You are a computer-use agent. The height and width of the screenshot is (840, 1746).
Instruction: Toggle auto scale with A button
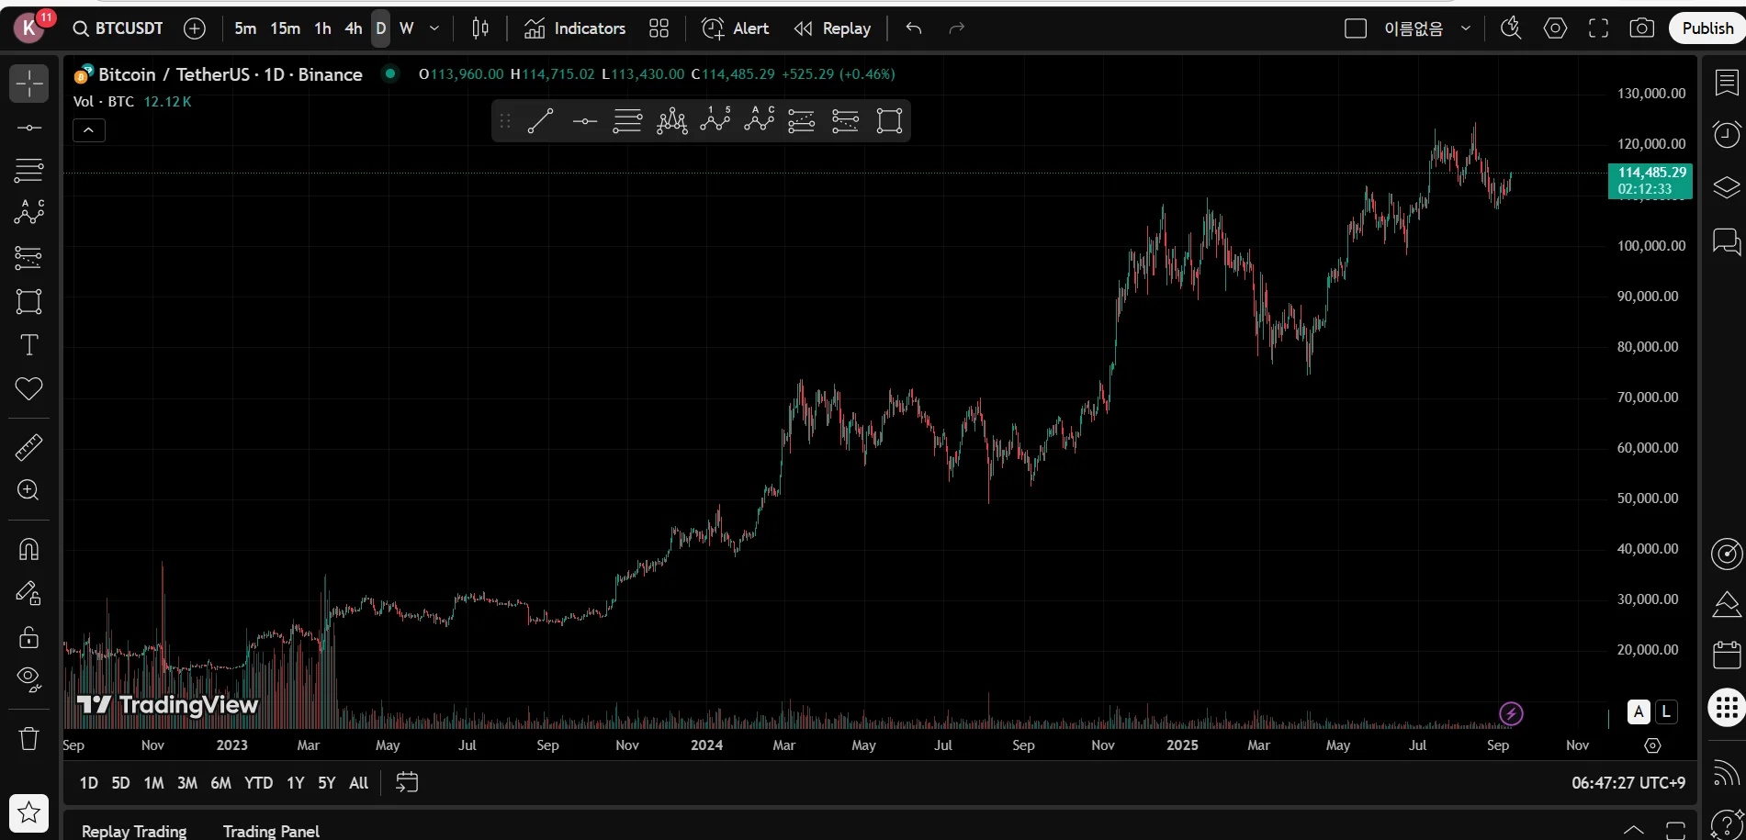(1639, 711)
